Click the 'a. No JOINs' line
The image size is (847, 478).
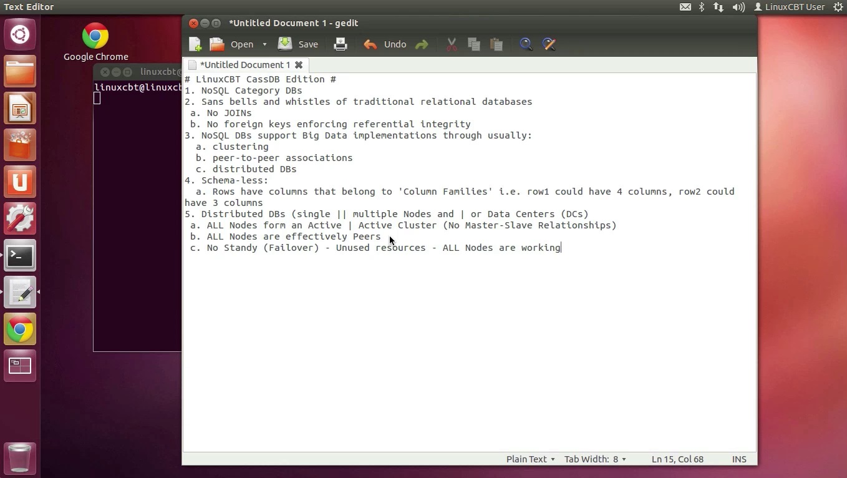click(221, 113)
